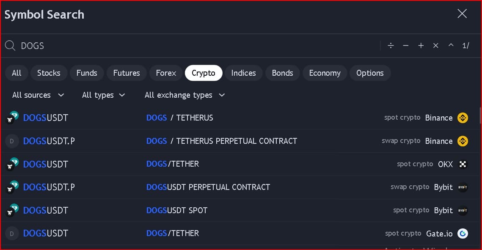Expand the All sources dropdown
This screenshot has height=250, width=482.
tap(38, 95)
